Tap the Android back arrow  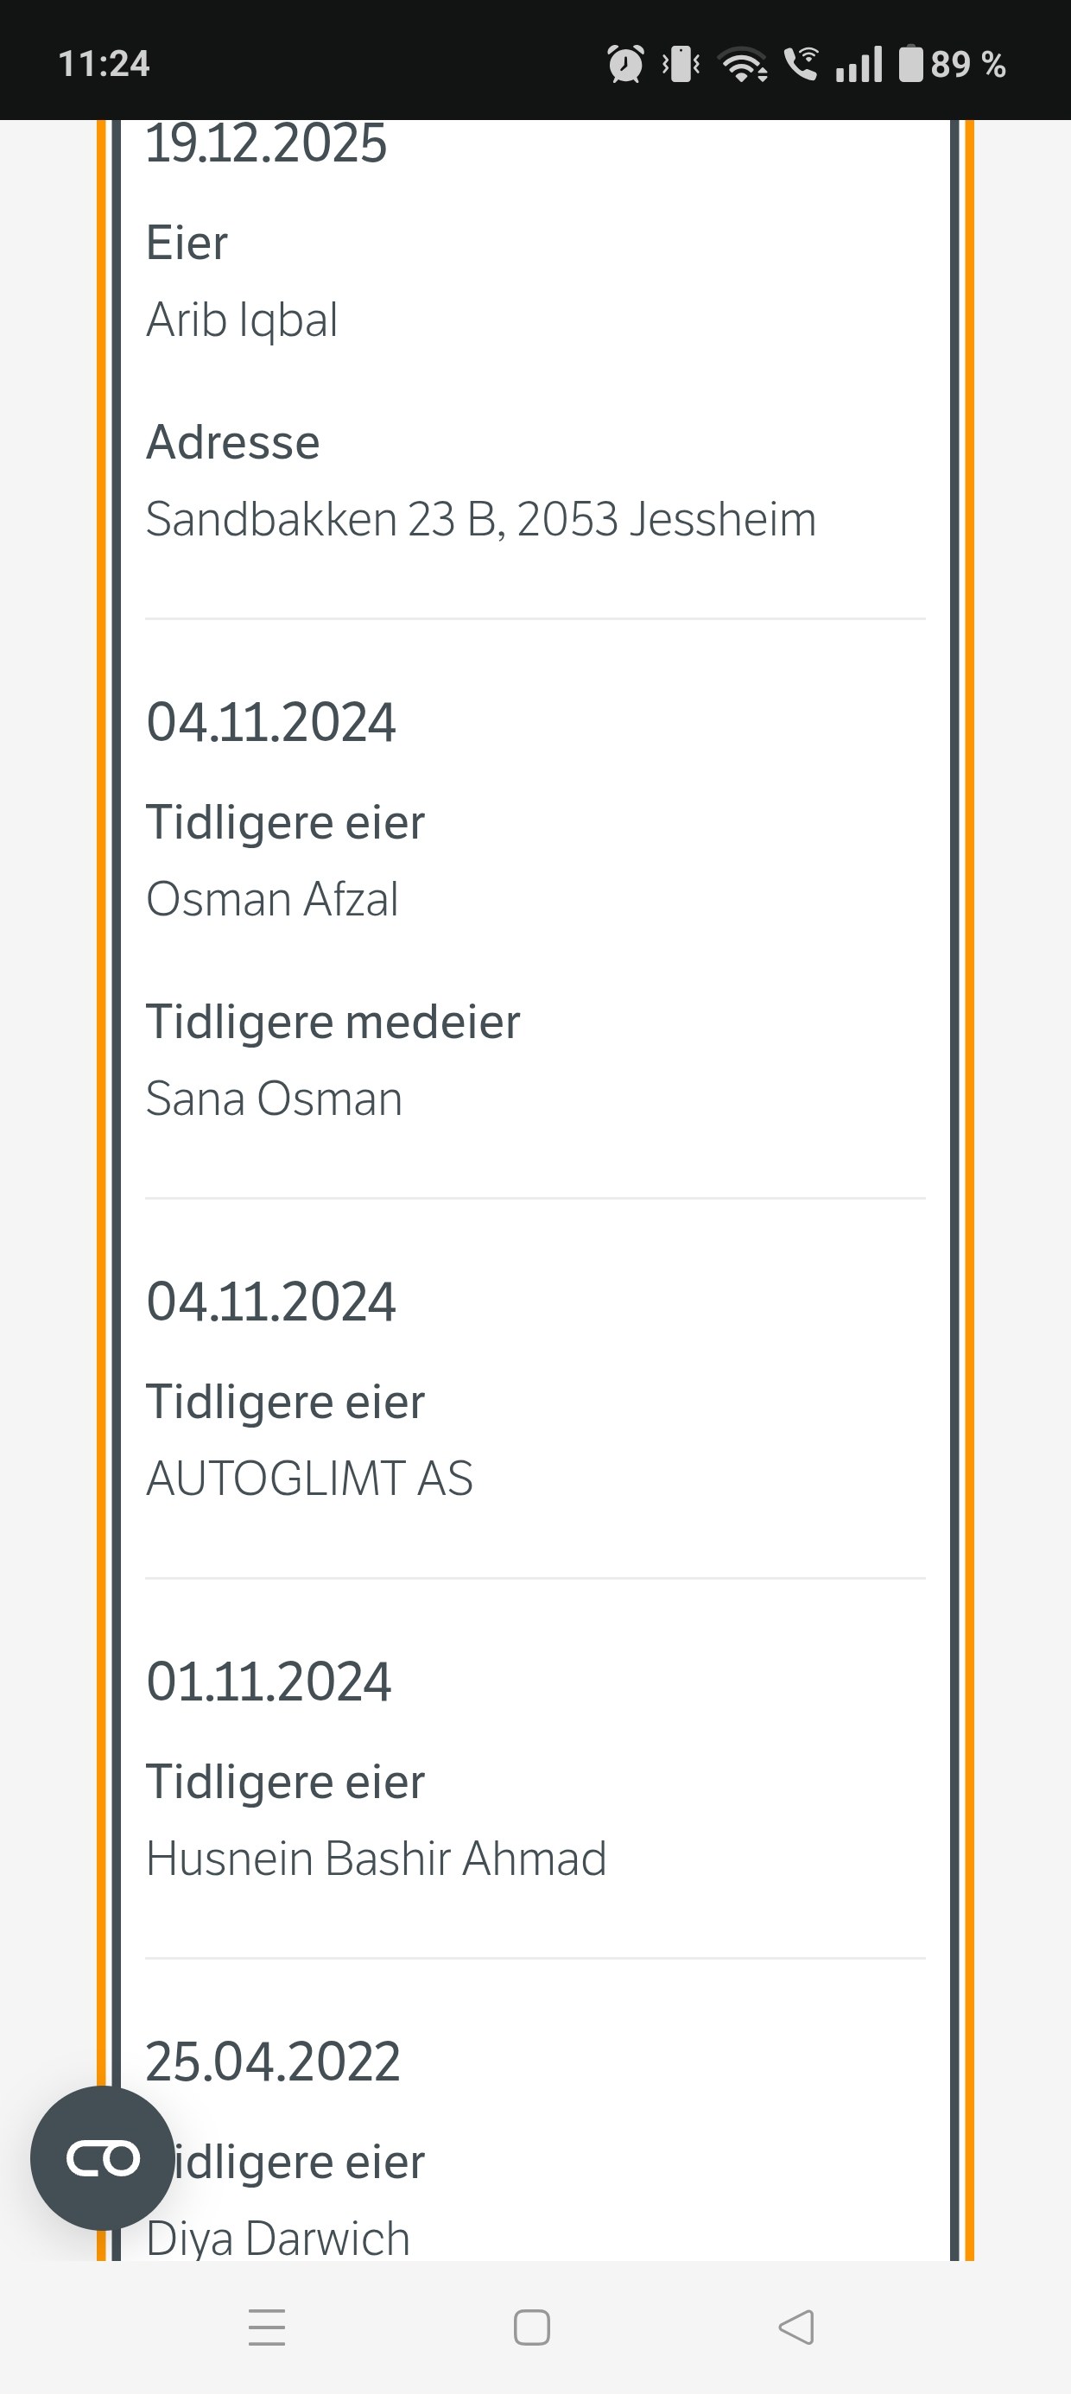click(795, 2326)
